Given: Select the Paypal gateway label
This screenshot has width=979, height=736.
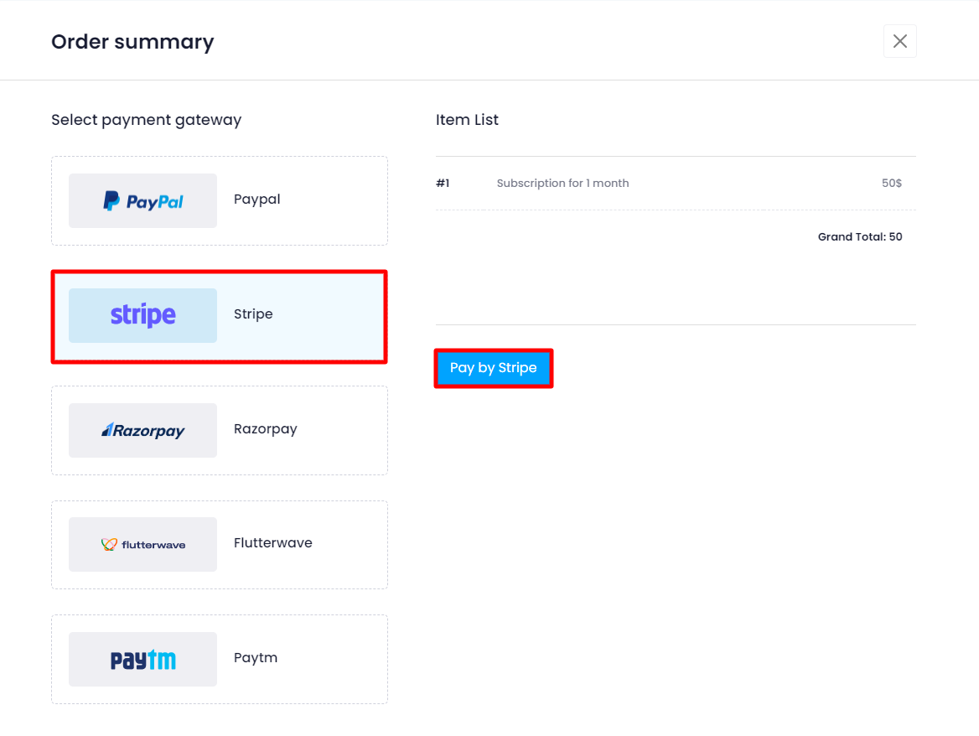Looking at the screenshot, I should point(256,200).
